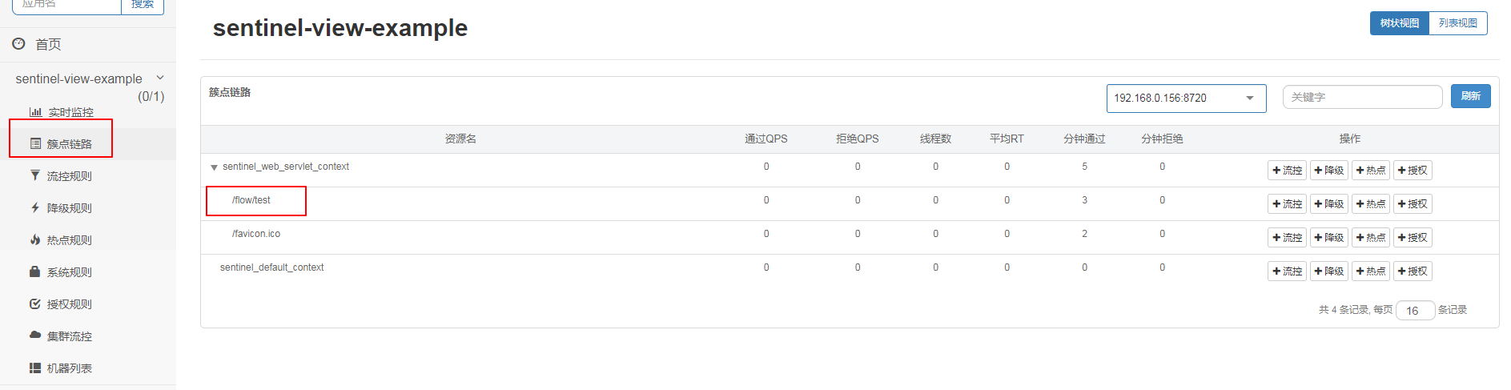1511x390 pixels.
Task: Open the 192.168.0.156:8720 machine dropdown
Action: tap(1186, 98)
